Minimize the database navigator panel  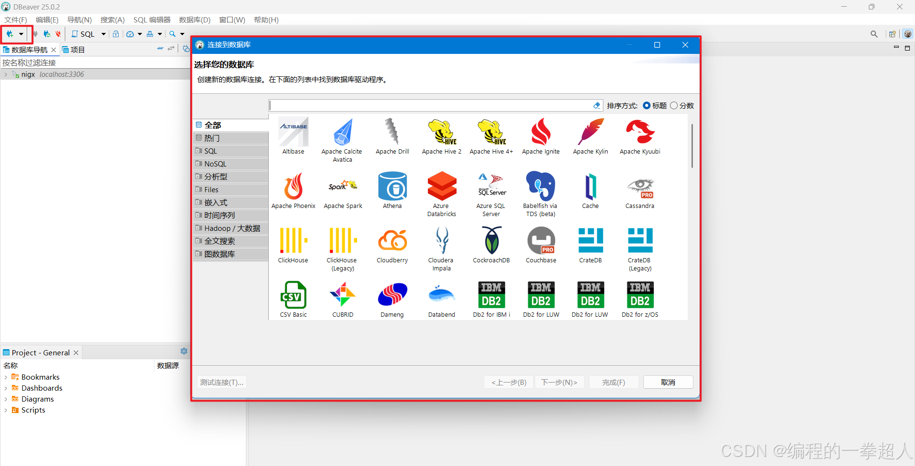point(160,49)
